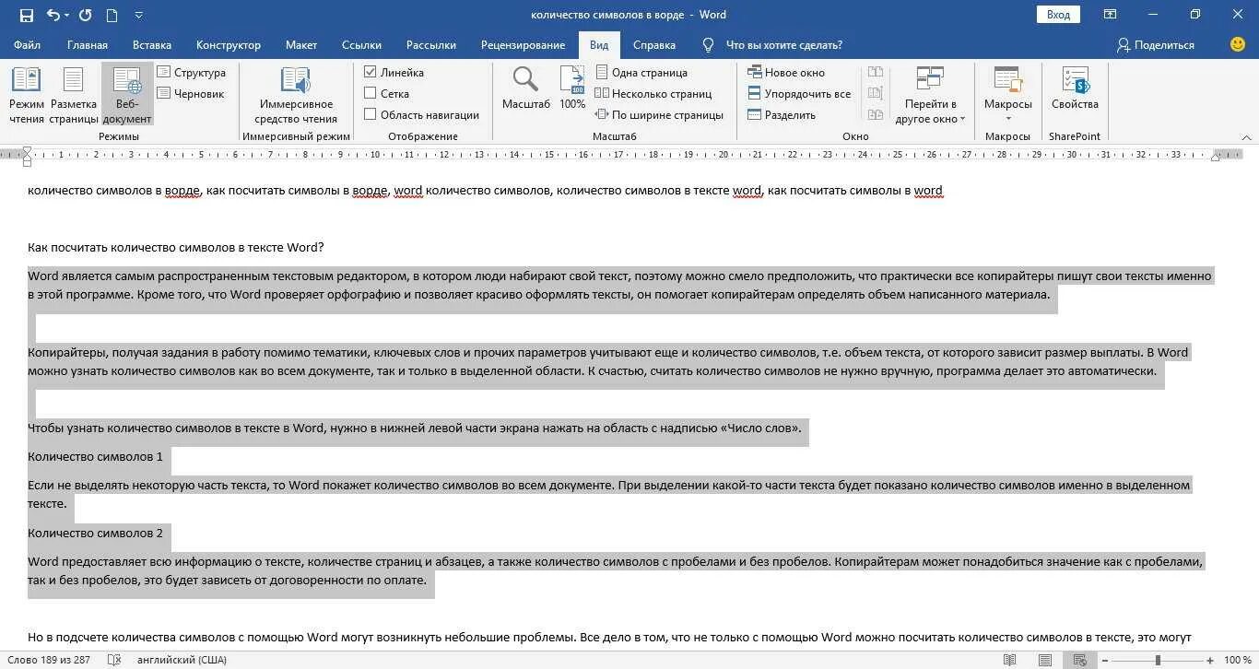Switch to the Вставка tab
Screen dimensions: 1259x669
[152, 44]
